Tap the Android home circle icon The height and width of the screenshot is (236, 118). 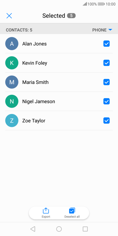click(x=59, y=229)
